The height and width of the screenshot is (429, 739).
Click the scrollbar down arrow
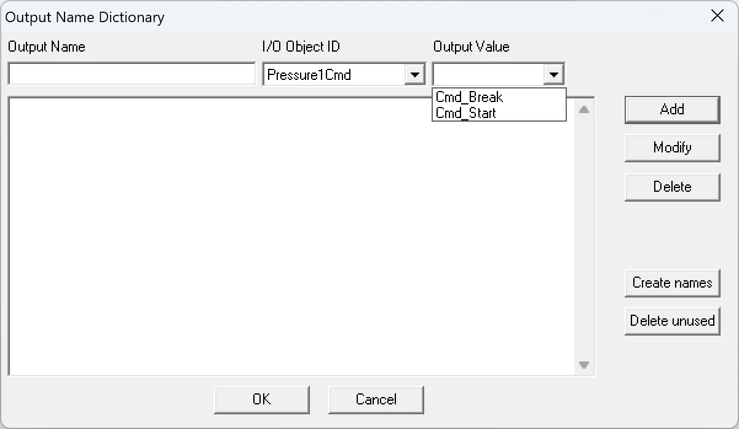(583, 364)
